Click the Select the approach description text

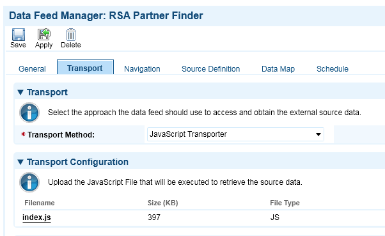click(205, 113)
